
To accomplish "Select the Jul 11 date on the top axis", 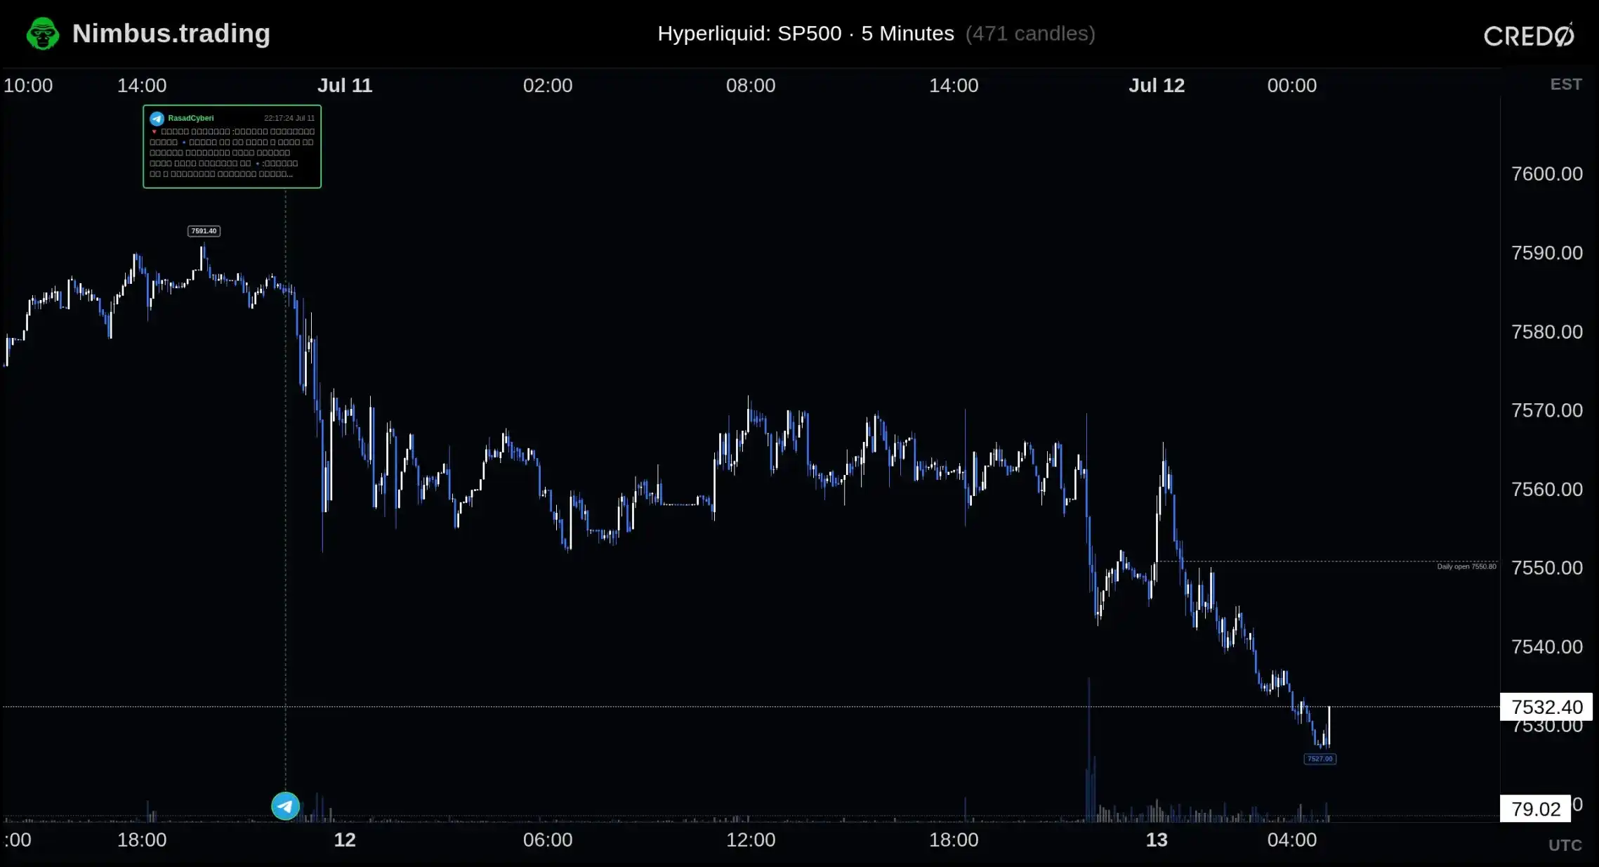I will [x=345, y=86].
